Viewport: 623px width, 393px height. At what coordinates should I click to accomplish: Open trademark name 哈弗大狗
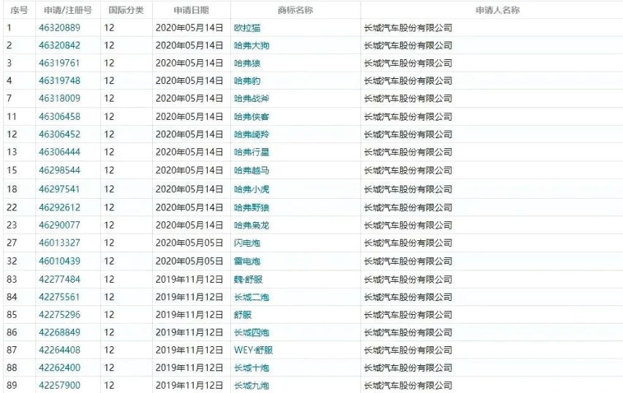[x=252, y=45]
